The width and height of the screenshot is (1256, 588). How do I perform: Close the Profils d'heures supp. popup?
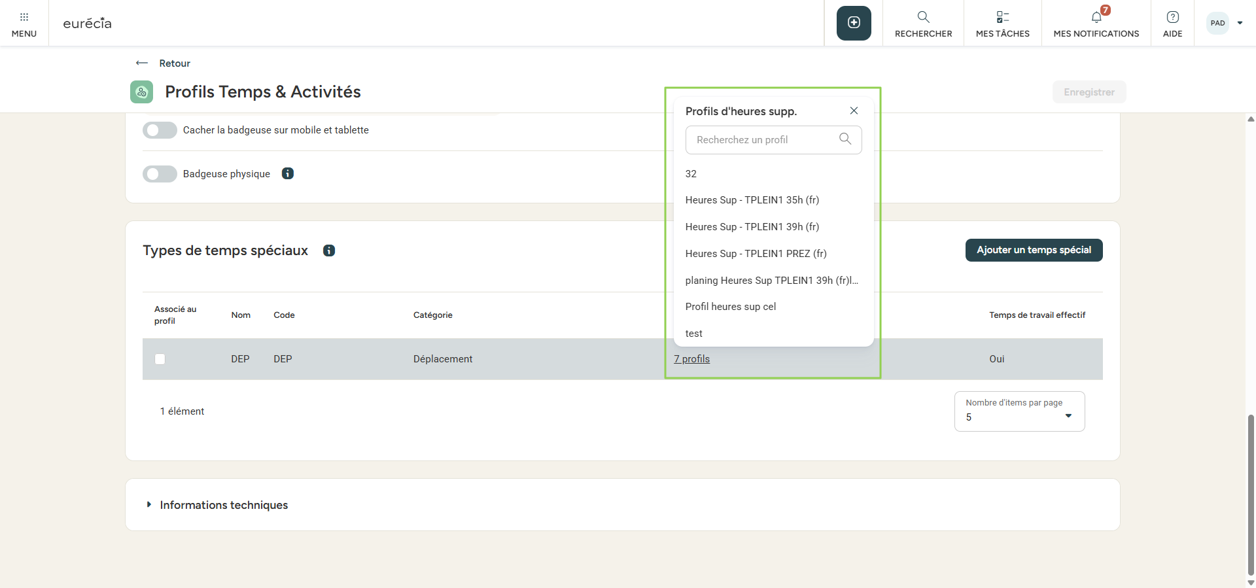coord(854,111)
